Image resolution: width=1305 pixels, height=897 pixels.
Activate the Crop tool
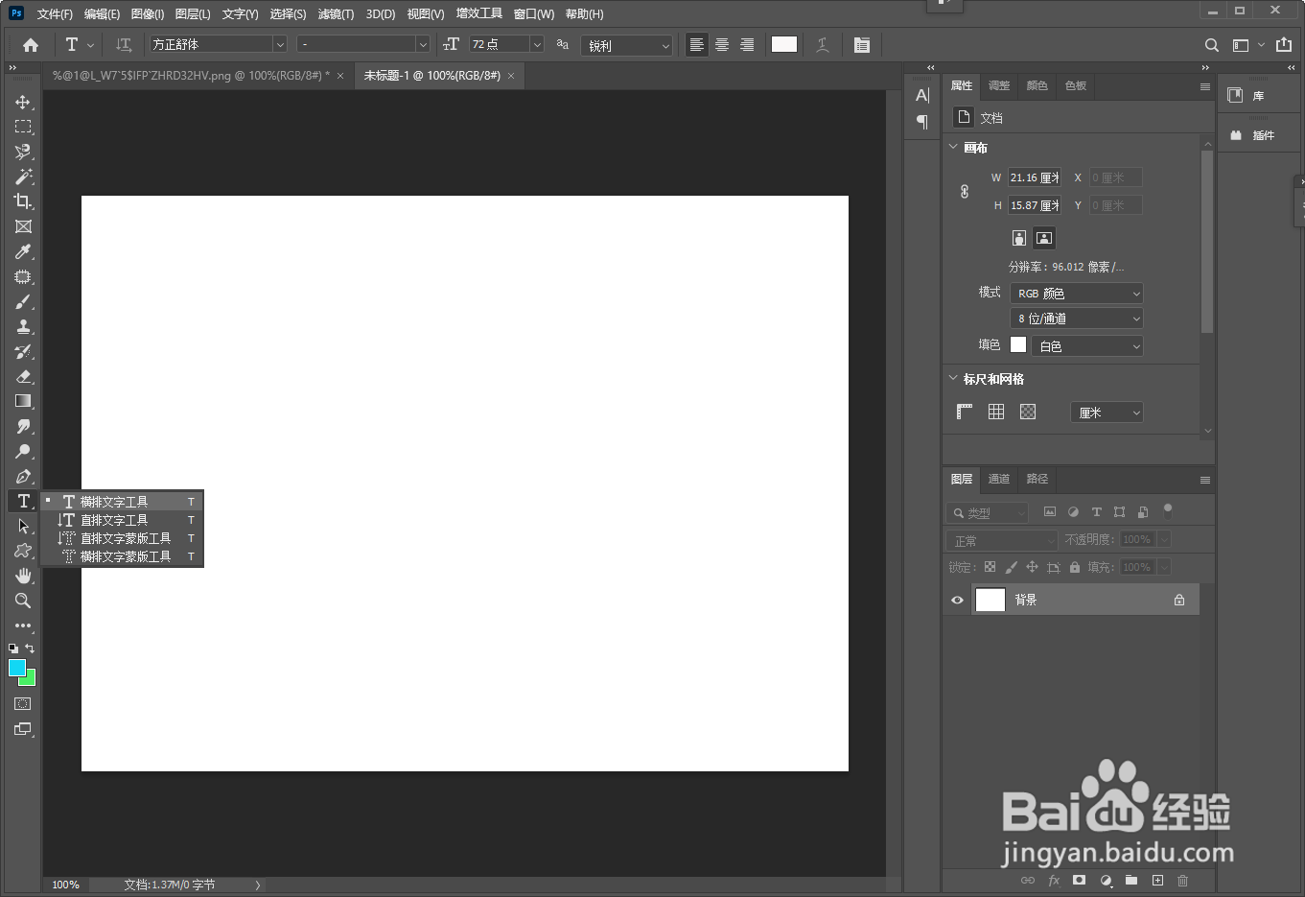[x=23, y=201]
